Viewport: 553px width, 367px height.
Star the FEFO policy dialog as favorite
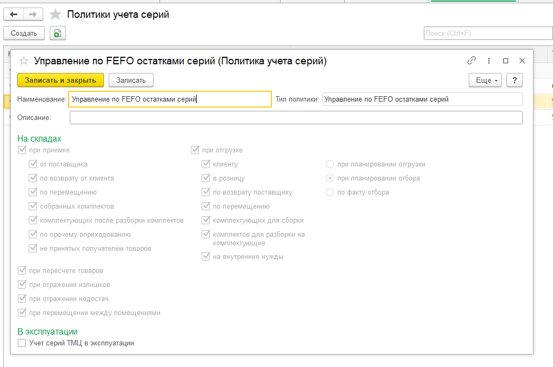(24, 61)
